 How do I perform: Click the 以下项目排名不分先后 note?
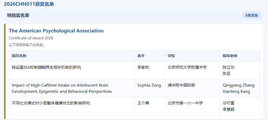point(27,45)
